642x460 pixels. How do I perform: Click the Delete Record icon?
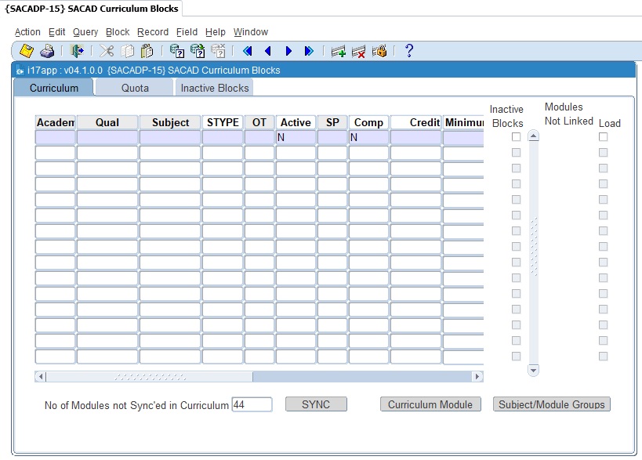coord(359,51)
